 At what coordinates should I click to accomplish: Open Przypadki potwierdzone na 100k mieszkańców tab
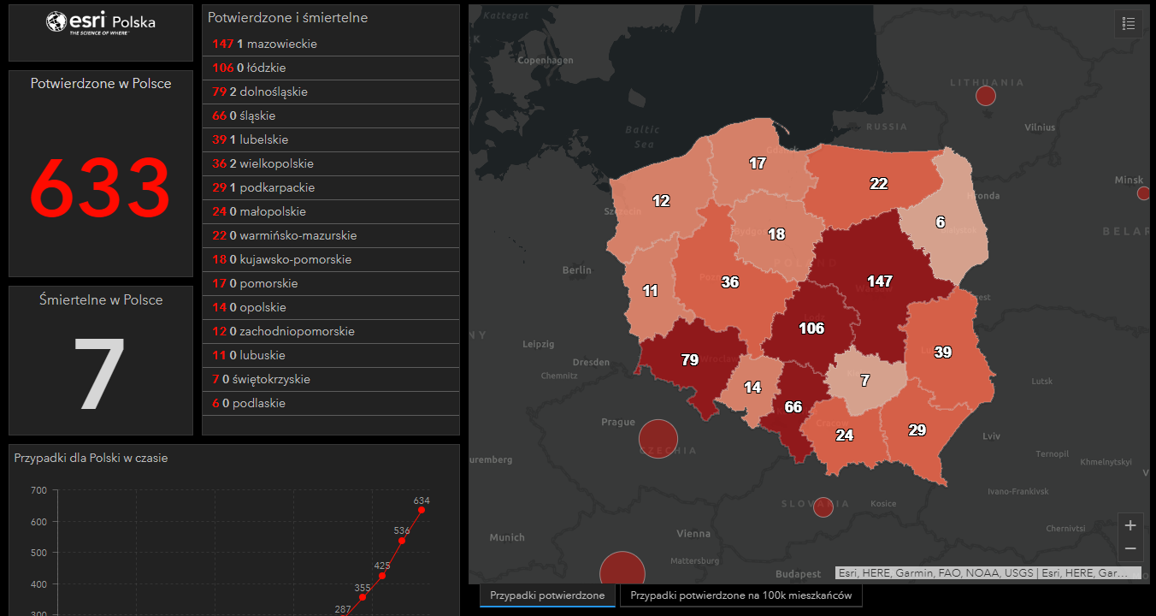tap(740, 595)
